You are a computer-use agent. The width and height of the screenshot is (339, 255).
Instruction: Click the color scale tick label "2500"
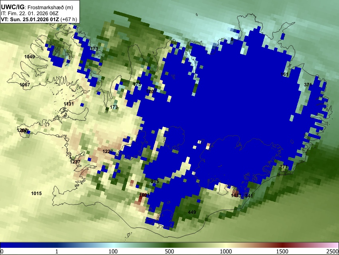click(333, 251)
